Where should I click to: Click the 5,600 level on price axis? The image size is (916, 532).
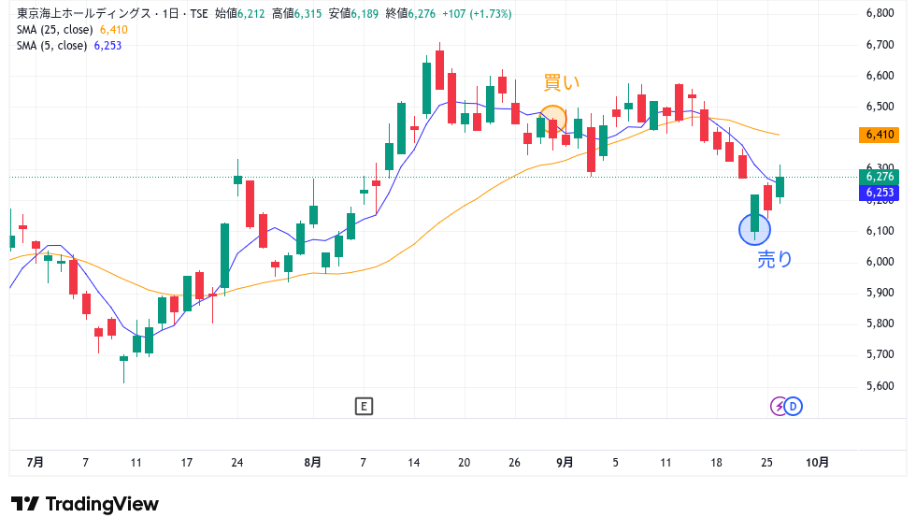pos(880,385)
